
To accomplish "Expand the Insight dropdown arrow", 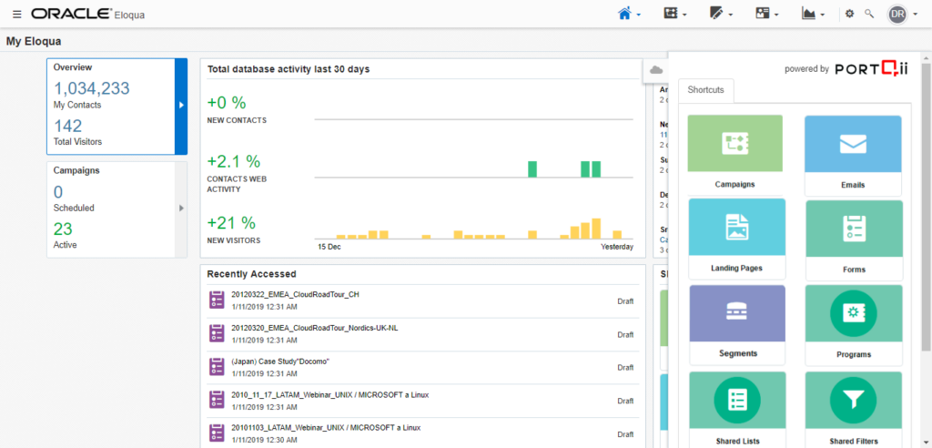I will (x=823, y=15).
